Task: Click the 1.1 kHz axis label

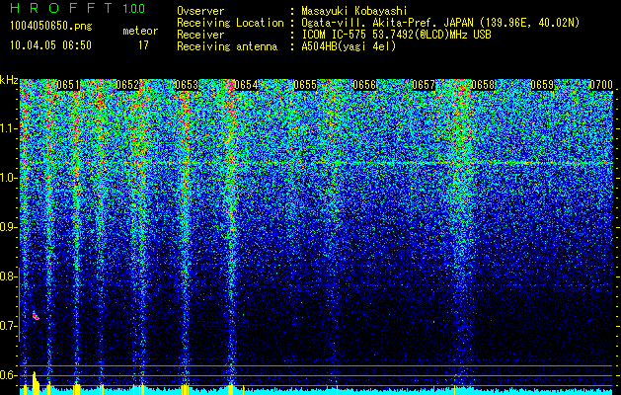Action: pos(8,128)
